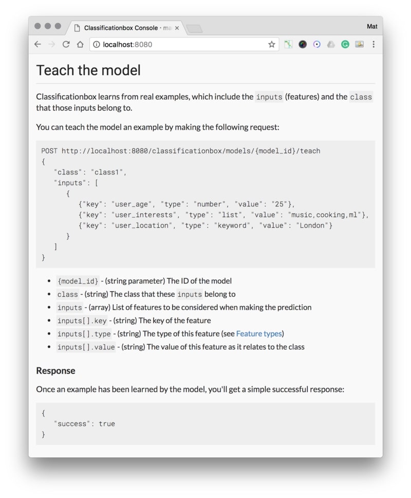Open the Google Drive extension icon
The image size is (411, 498).
331,44
